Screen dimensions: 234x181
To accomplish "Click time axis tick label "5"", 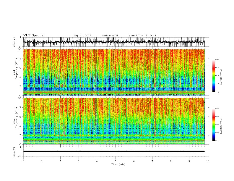I will pyautogui.click(x=116, y=161).
